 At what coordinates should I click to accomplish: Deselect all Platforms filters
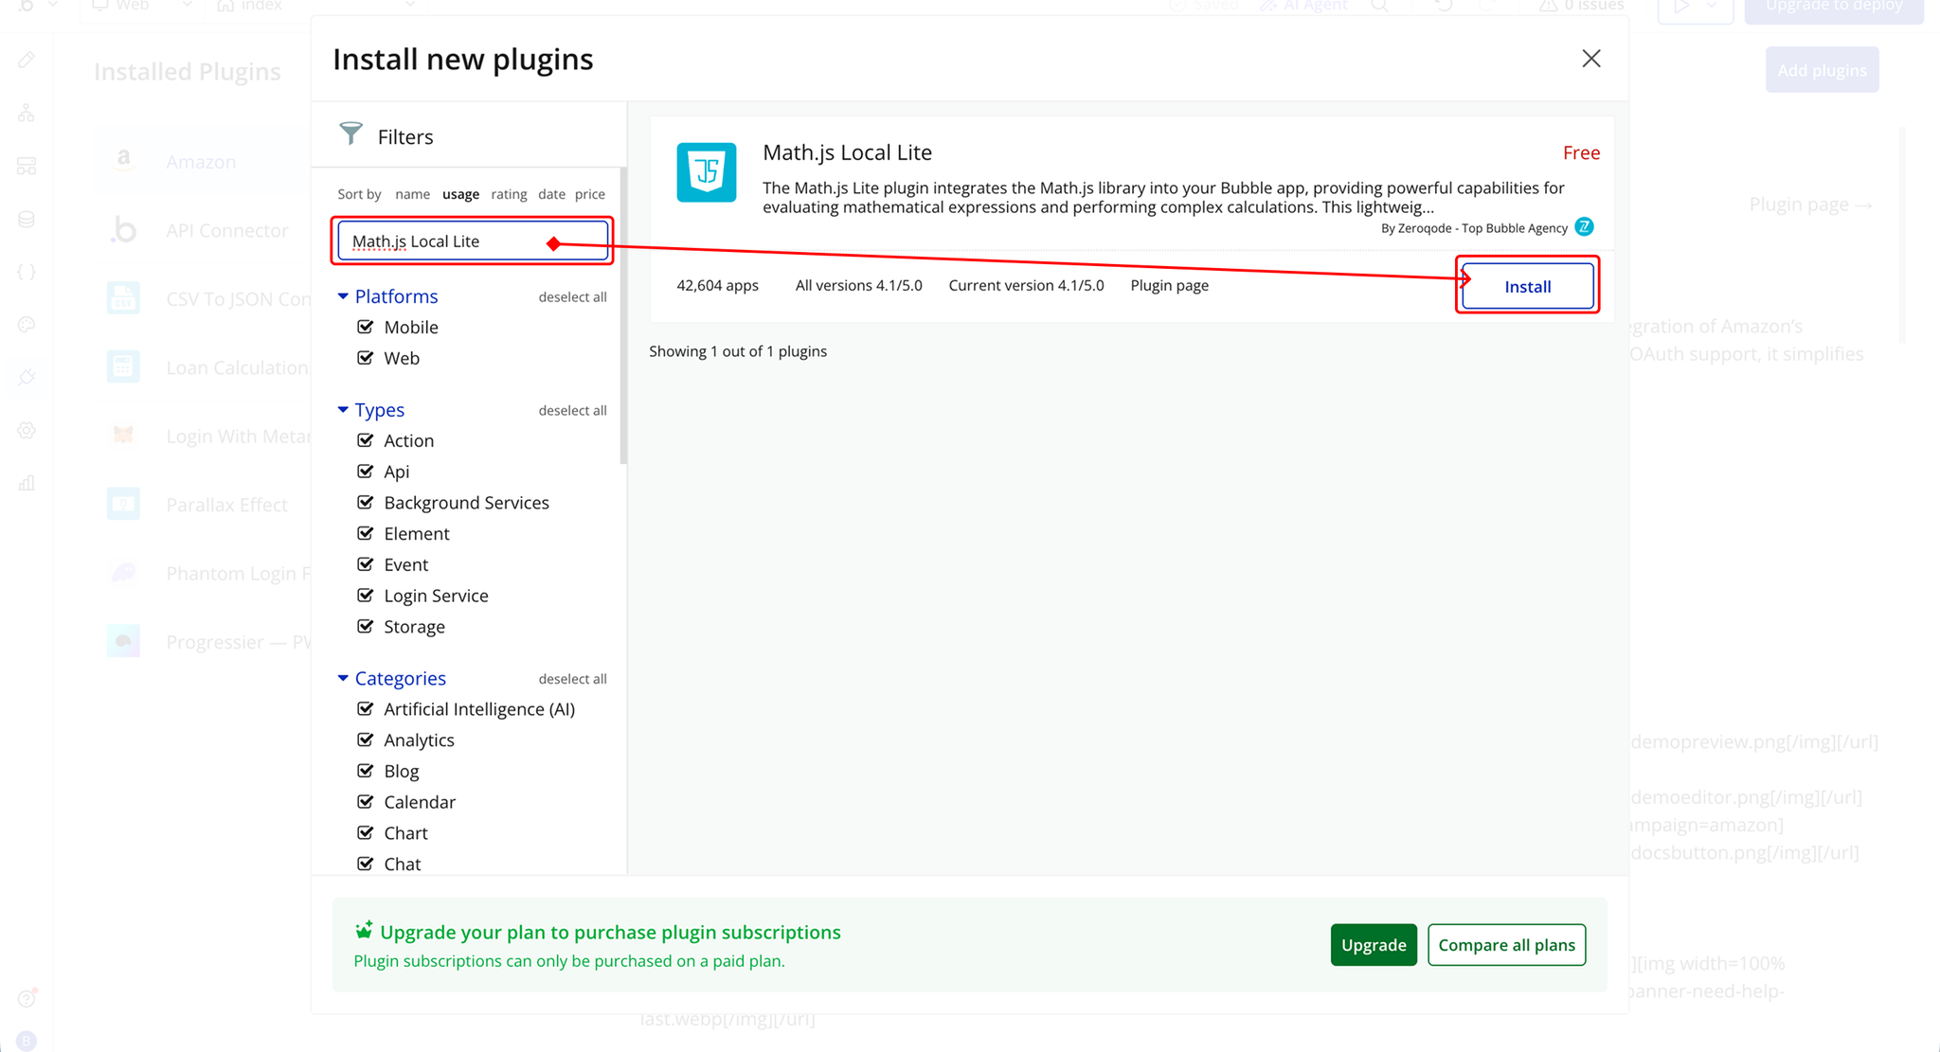coord(572,297)
